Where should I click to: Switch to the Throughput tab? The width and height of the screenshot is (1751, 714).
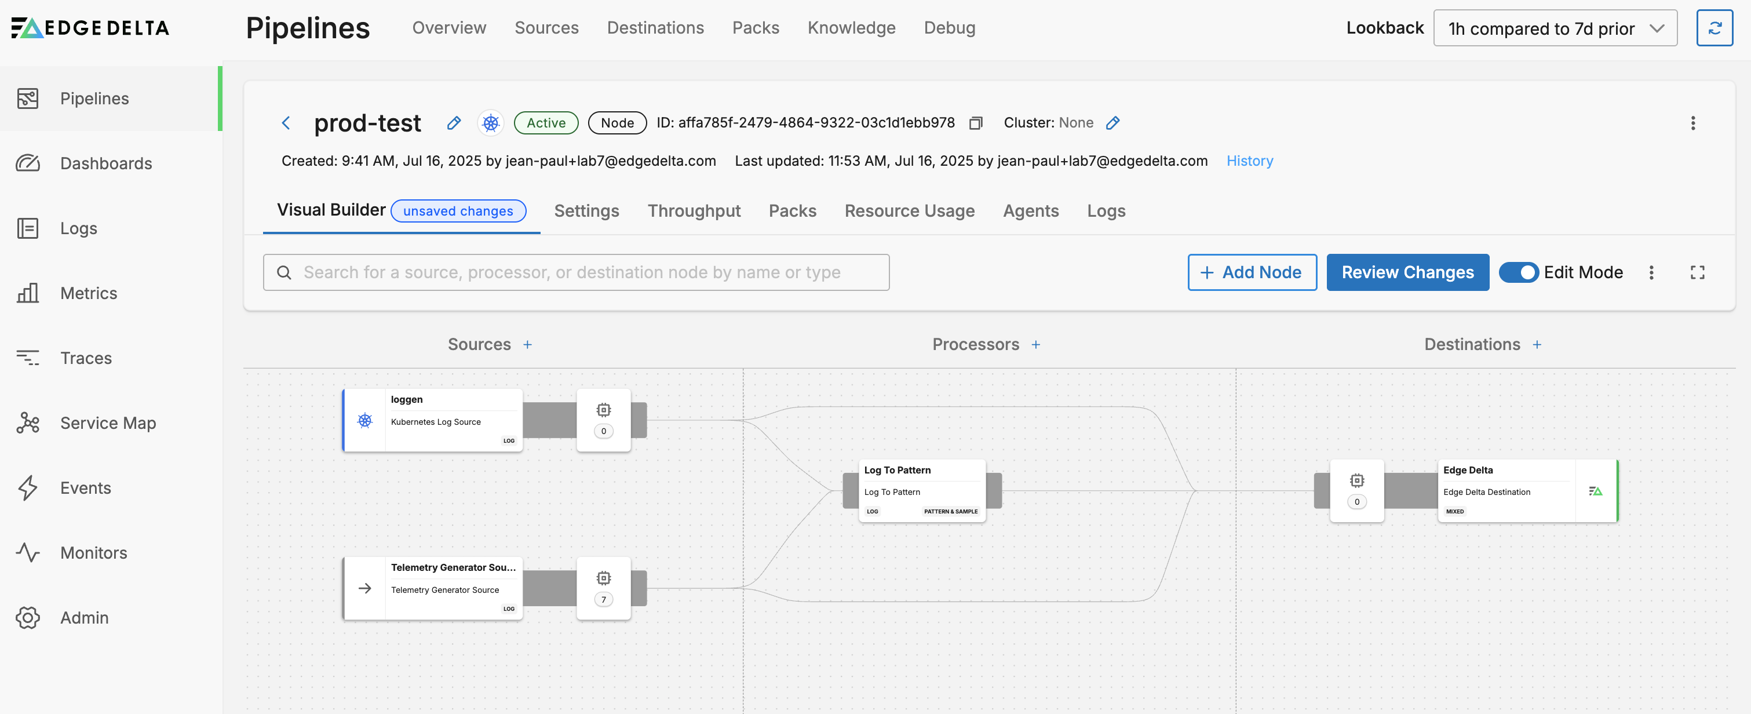(694, 211)
